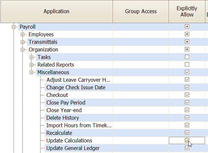Click the Explicitly Allow column header
Image resolution: width=208 pixels, height=153 pixels.
point(187,12)
